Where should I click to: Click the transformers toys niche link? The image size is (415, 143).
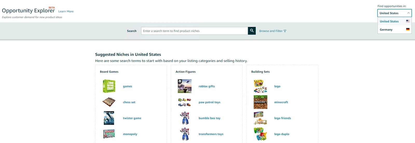click(211, 134)
